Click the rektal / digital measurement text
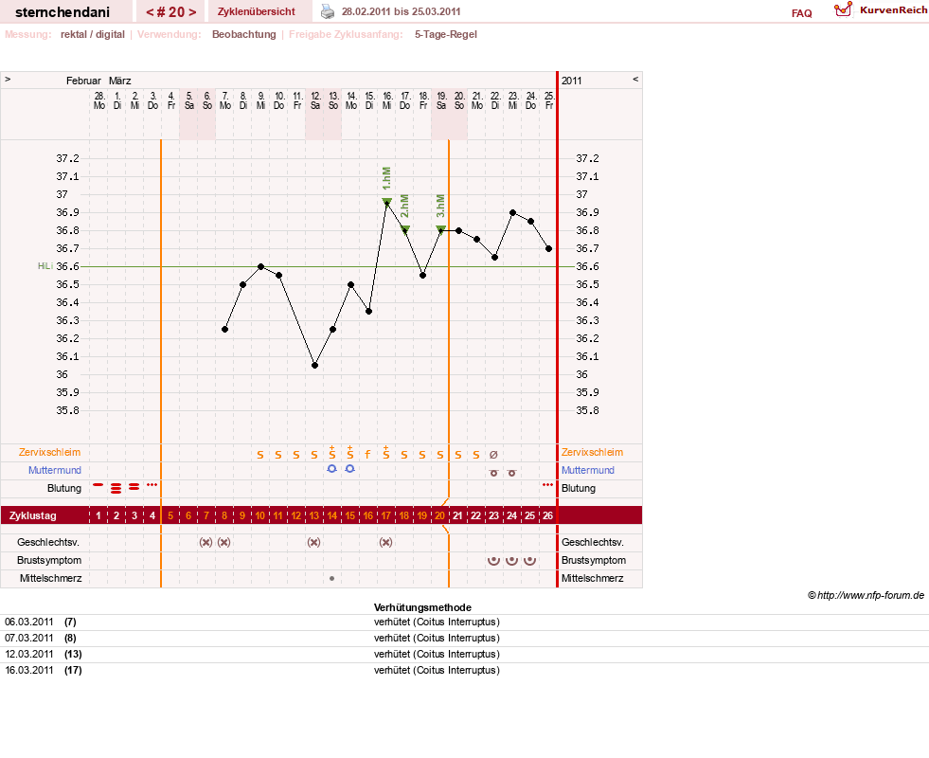 click(x=93, y=34)
